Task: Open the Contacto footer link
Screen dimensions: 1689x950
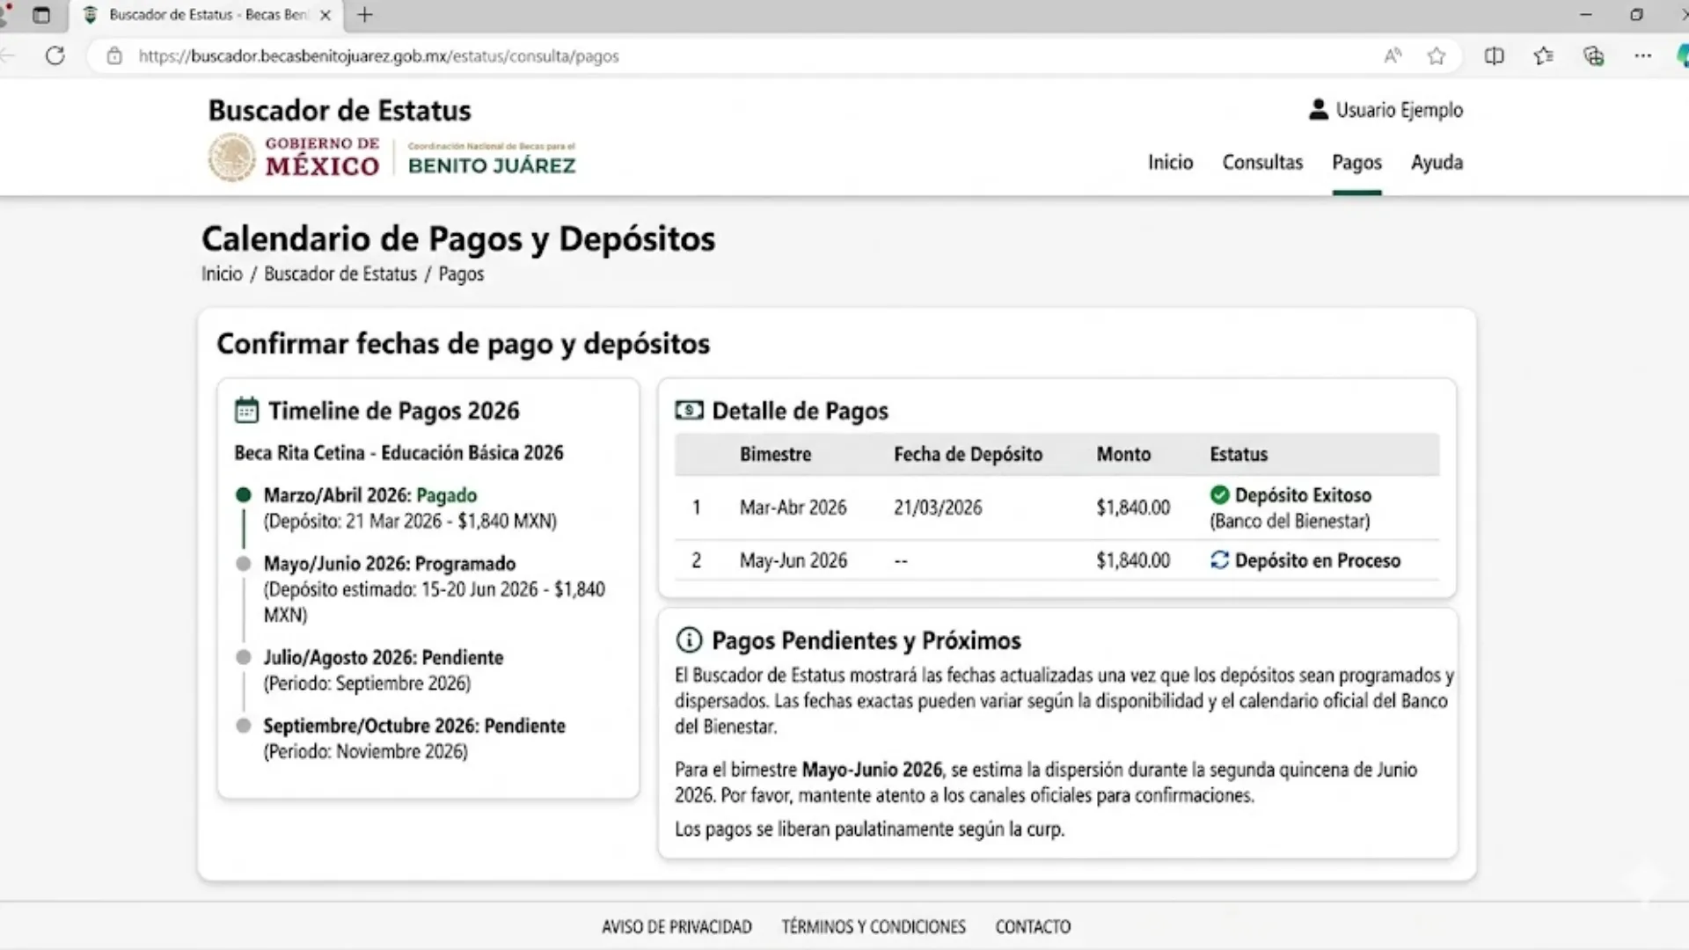Action: [1033, 927]
